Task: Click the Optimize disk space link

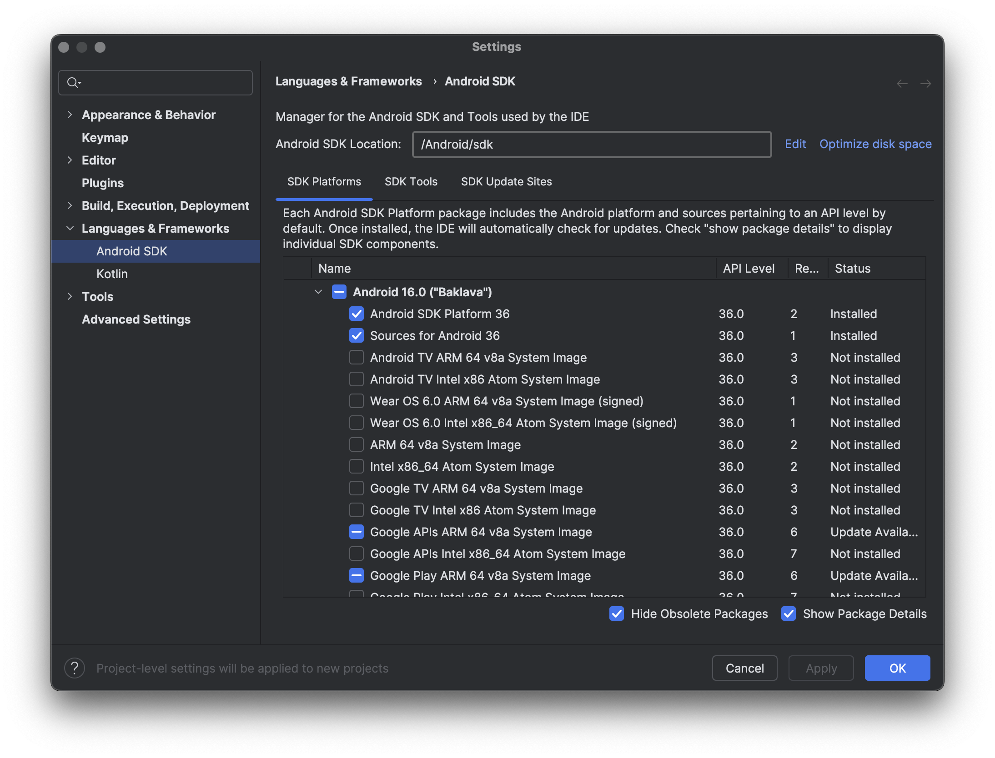Action: pyautogui.click(x=875, y=144)
